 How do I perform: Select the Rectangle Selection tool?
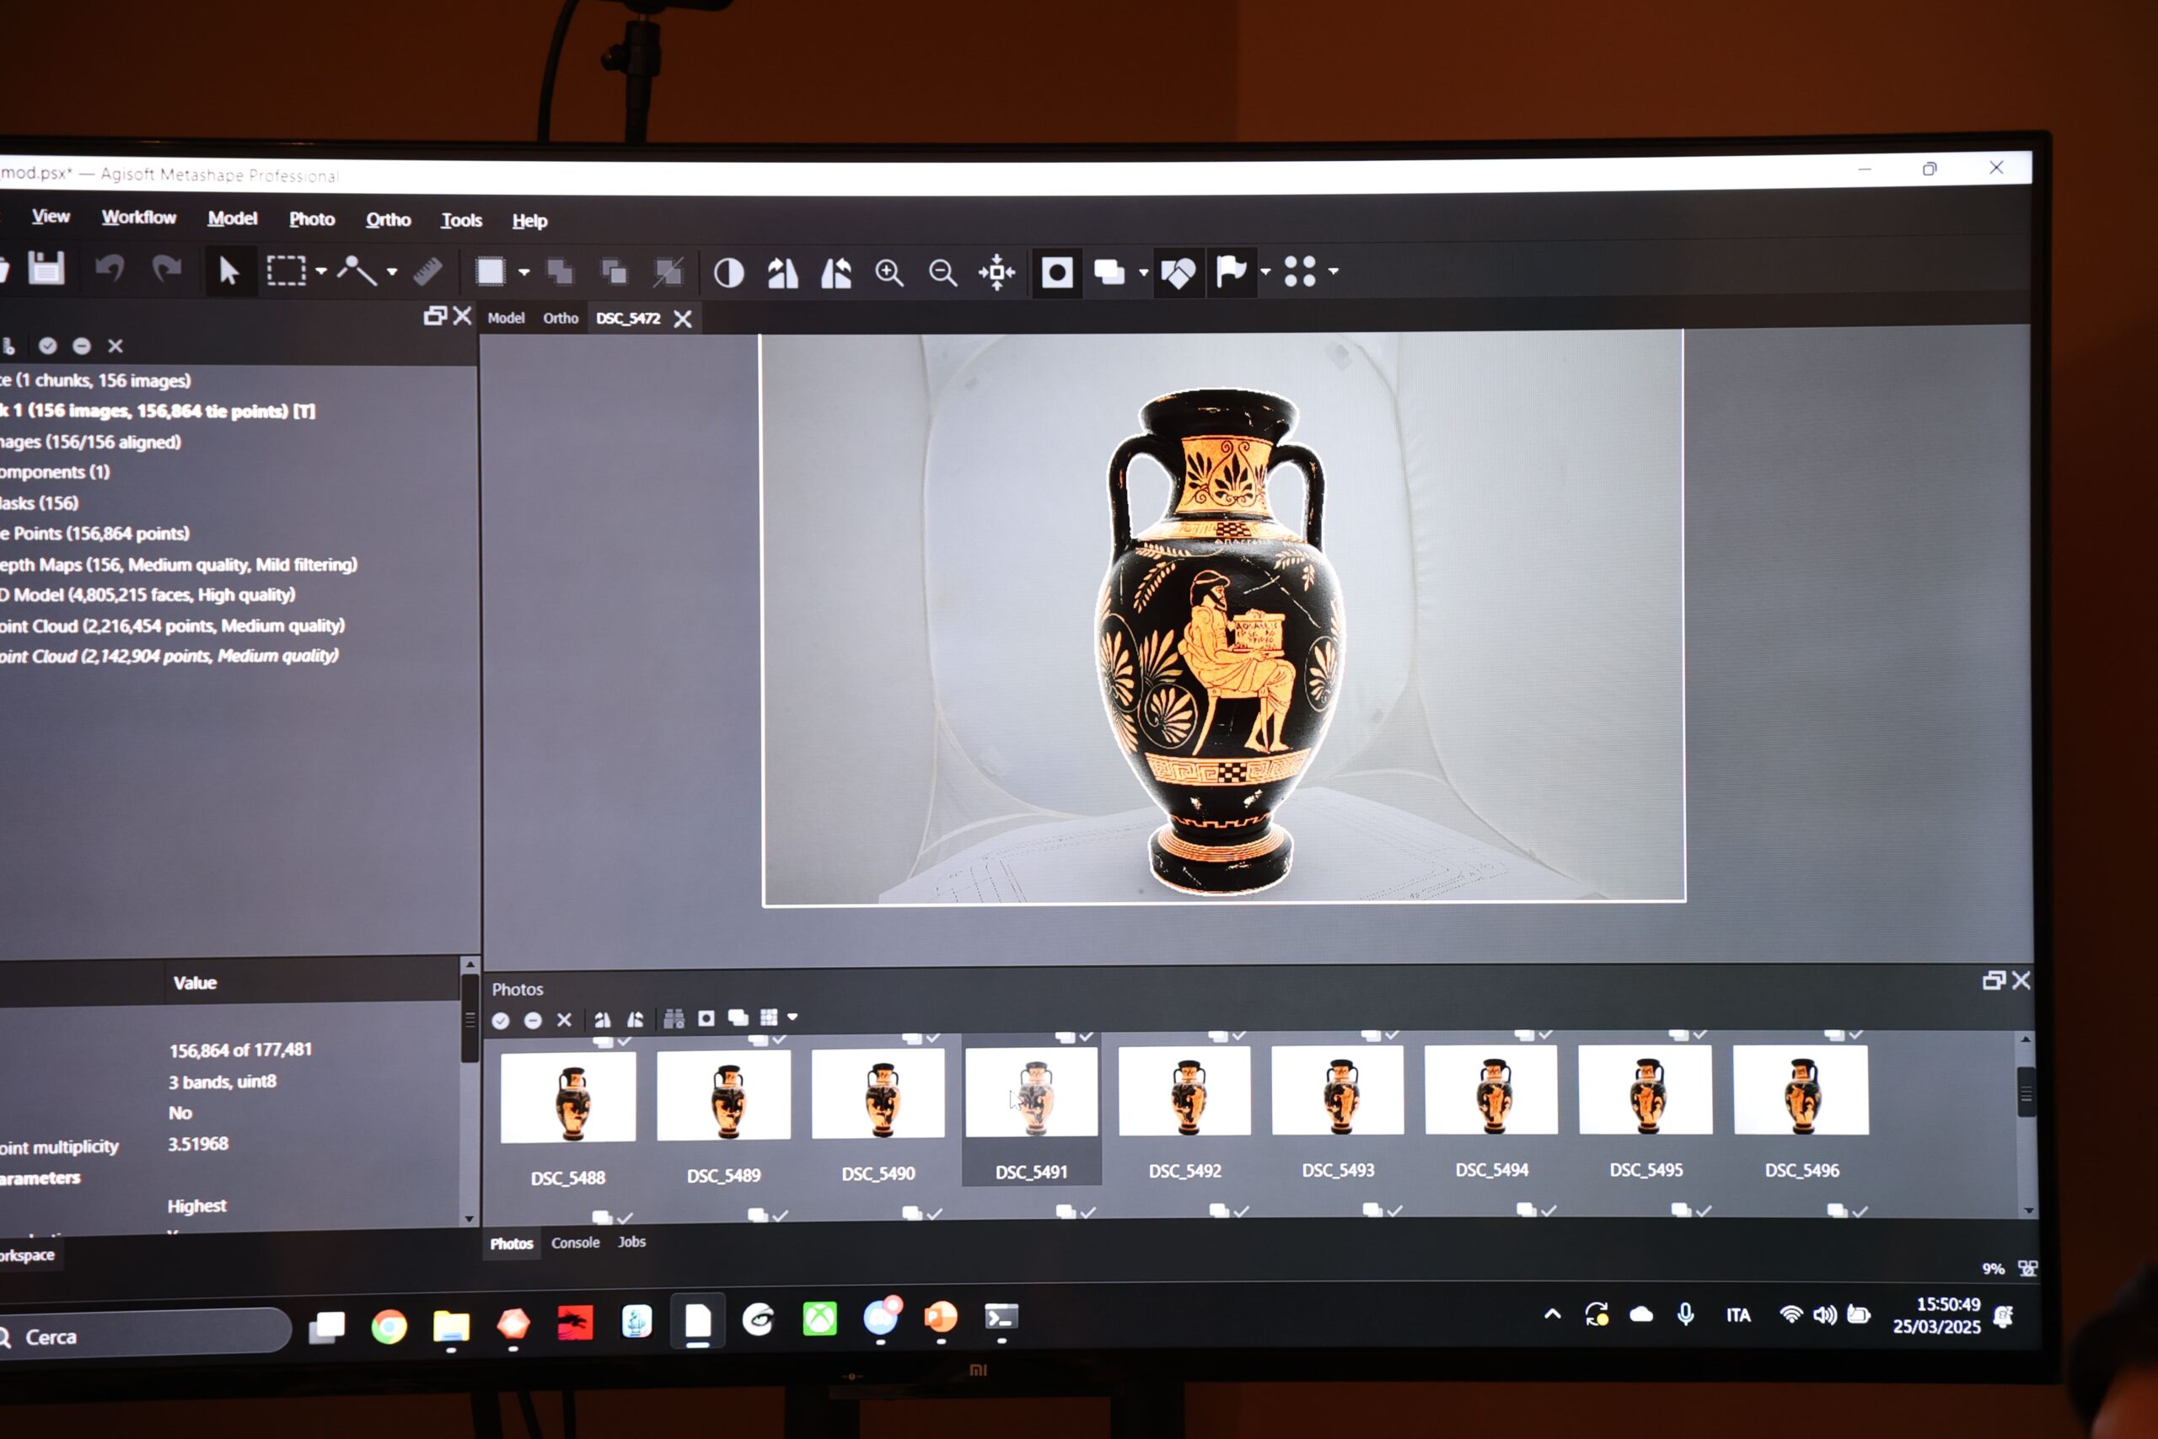pyautogui.click(x=286, y=271)
